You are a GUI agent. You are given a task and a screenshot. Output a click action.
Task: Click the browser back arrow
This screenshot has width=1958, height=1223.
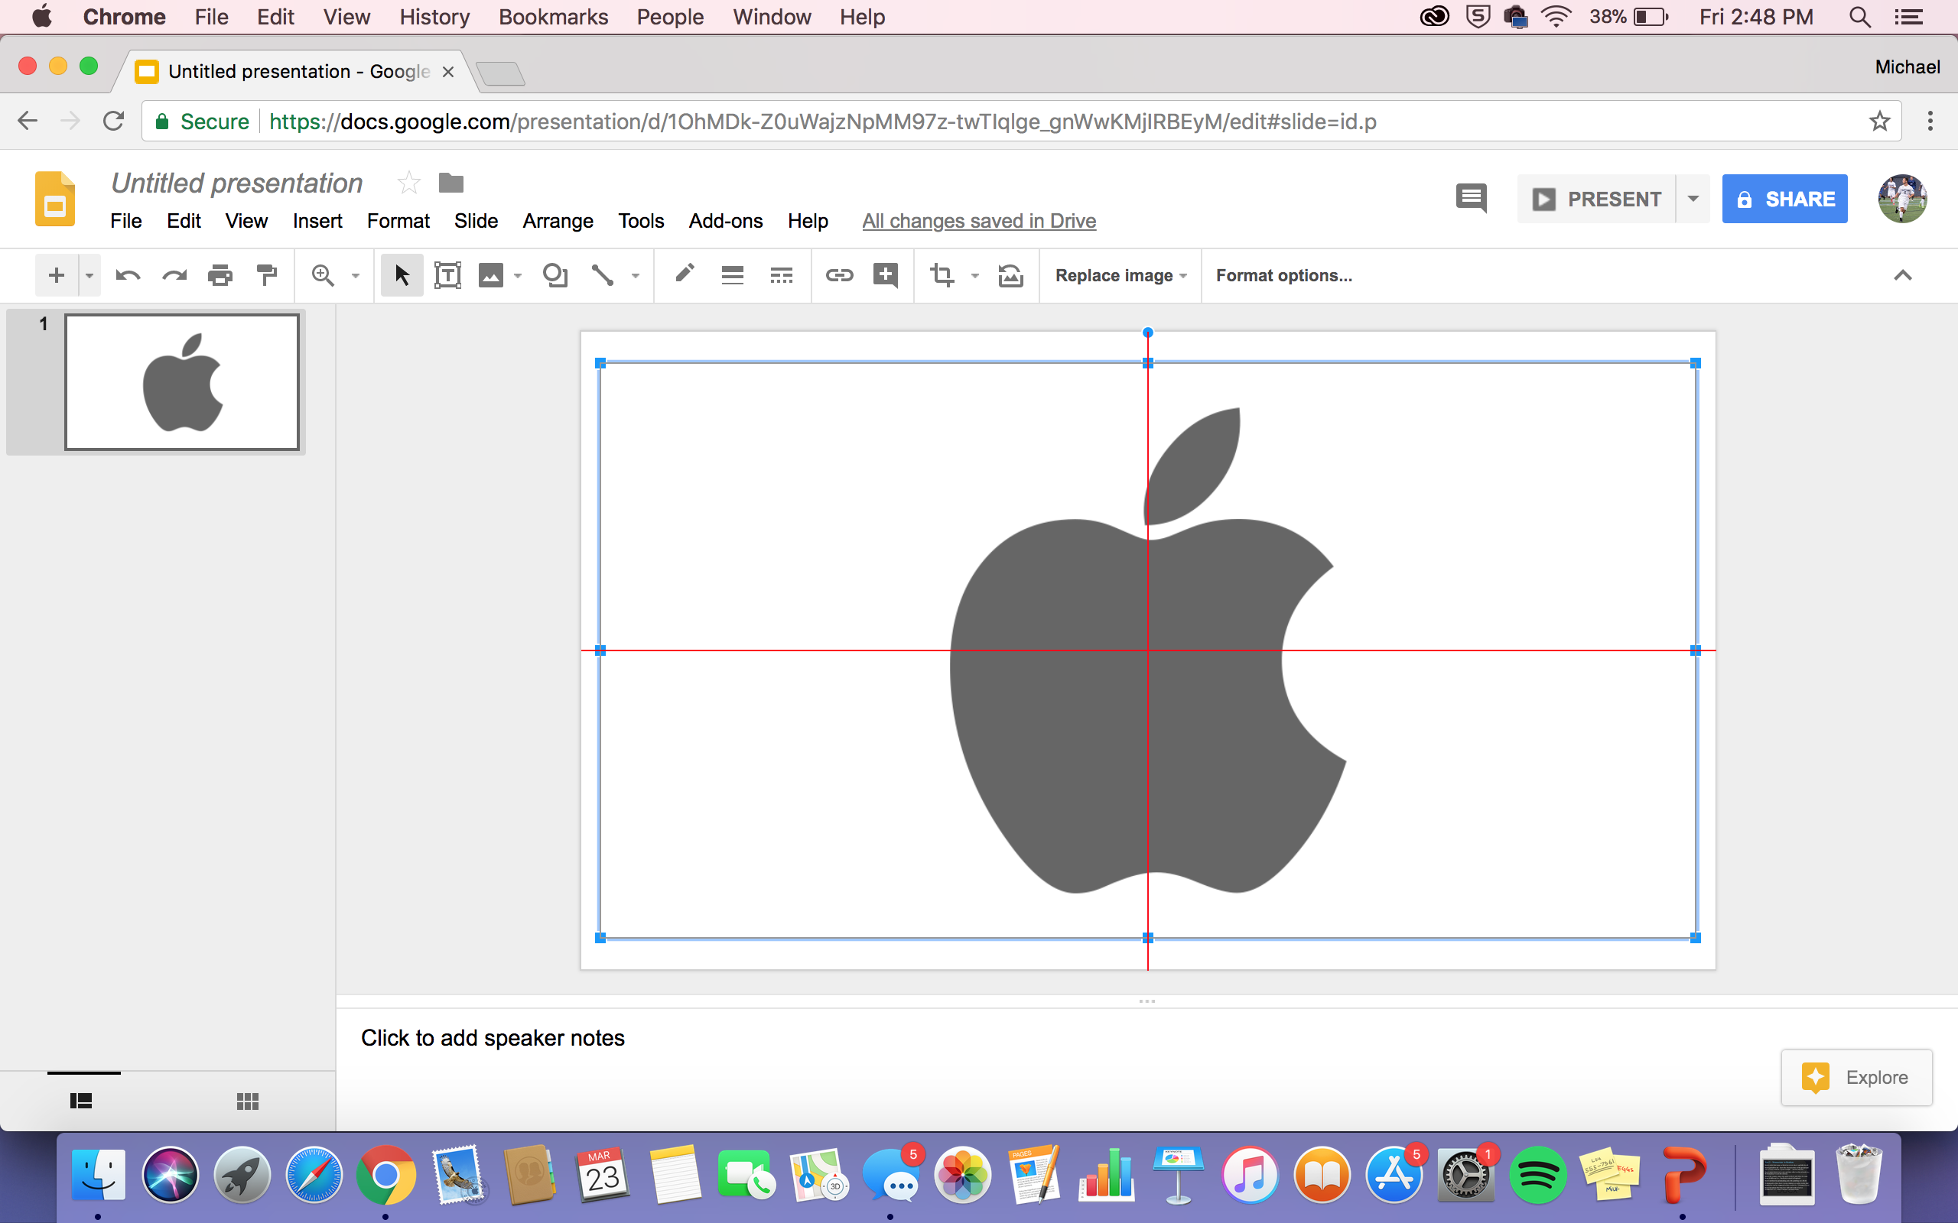[x=28, y=122]
